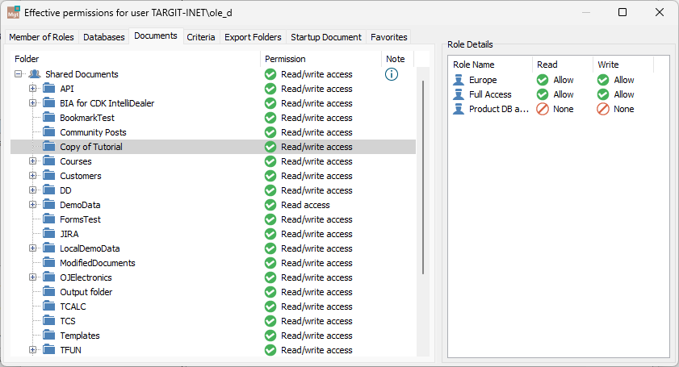The height and width of the screenshot is (367, 679).
Task: Click the green Write allow icon for Full Access
Action: coord(603,94)
